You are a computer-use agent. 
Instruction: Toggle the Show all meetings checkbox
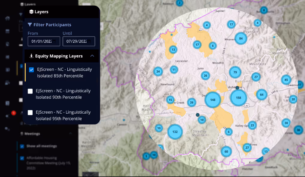[22, 146]
